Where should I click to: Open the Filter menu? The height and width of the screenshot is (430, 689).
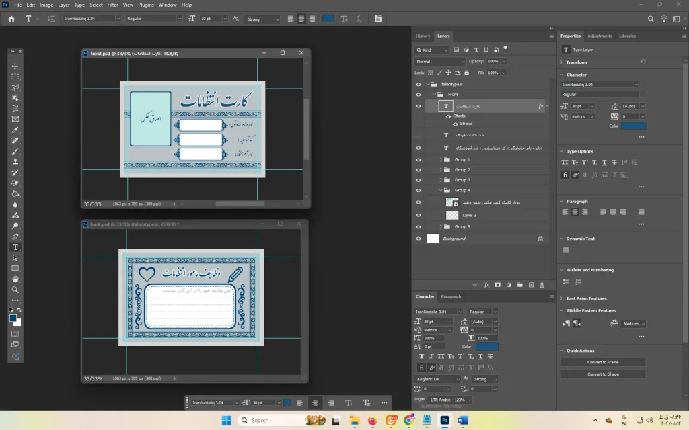pyautogui.click(x=113, y=5)
